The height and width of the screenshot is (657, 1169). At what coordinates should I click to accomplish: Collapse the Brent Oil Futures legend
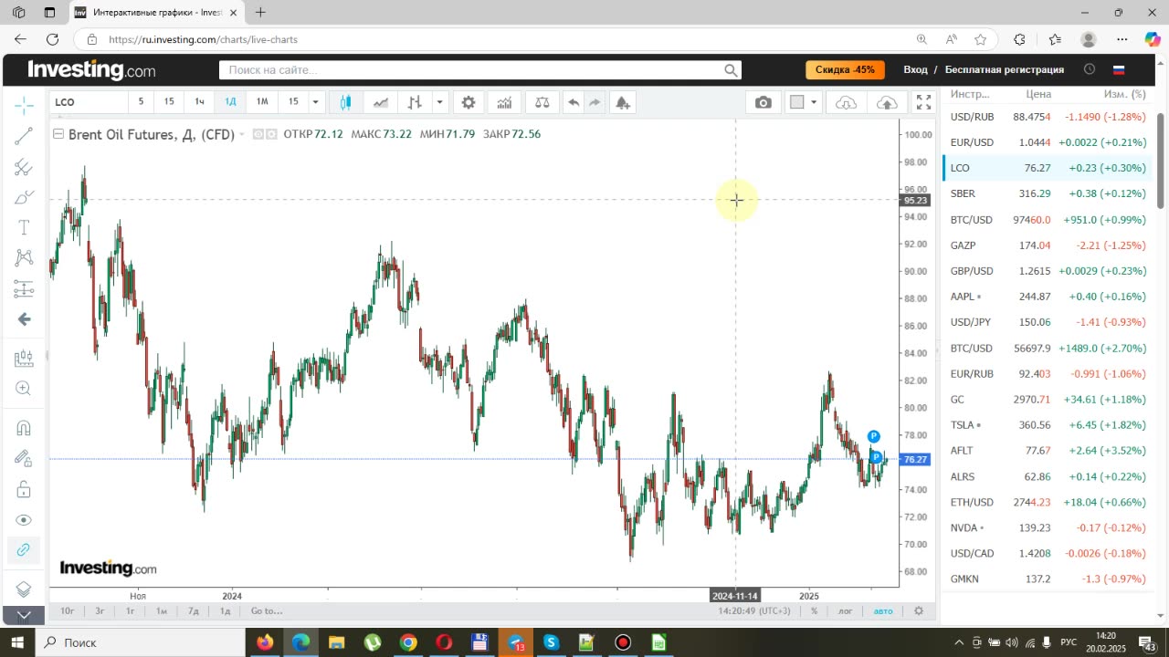58,134
